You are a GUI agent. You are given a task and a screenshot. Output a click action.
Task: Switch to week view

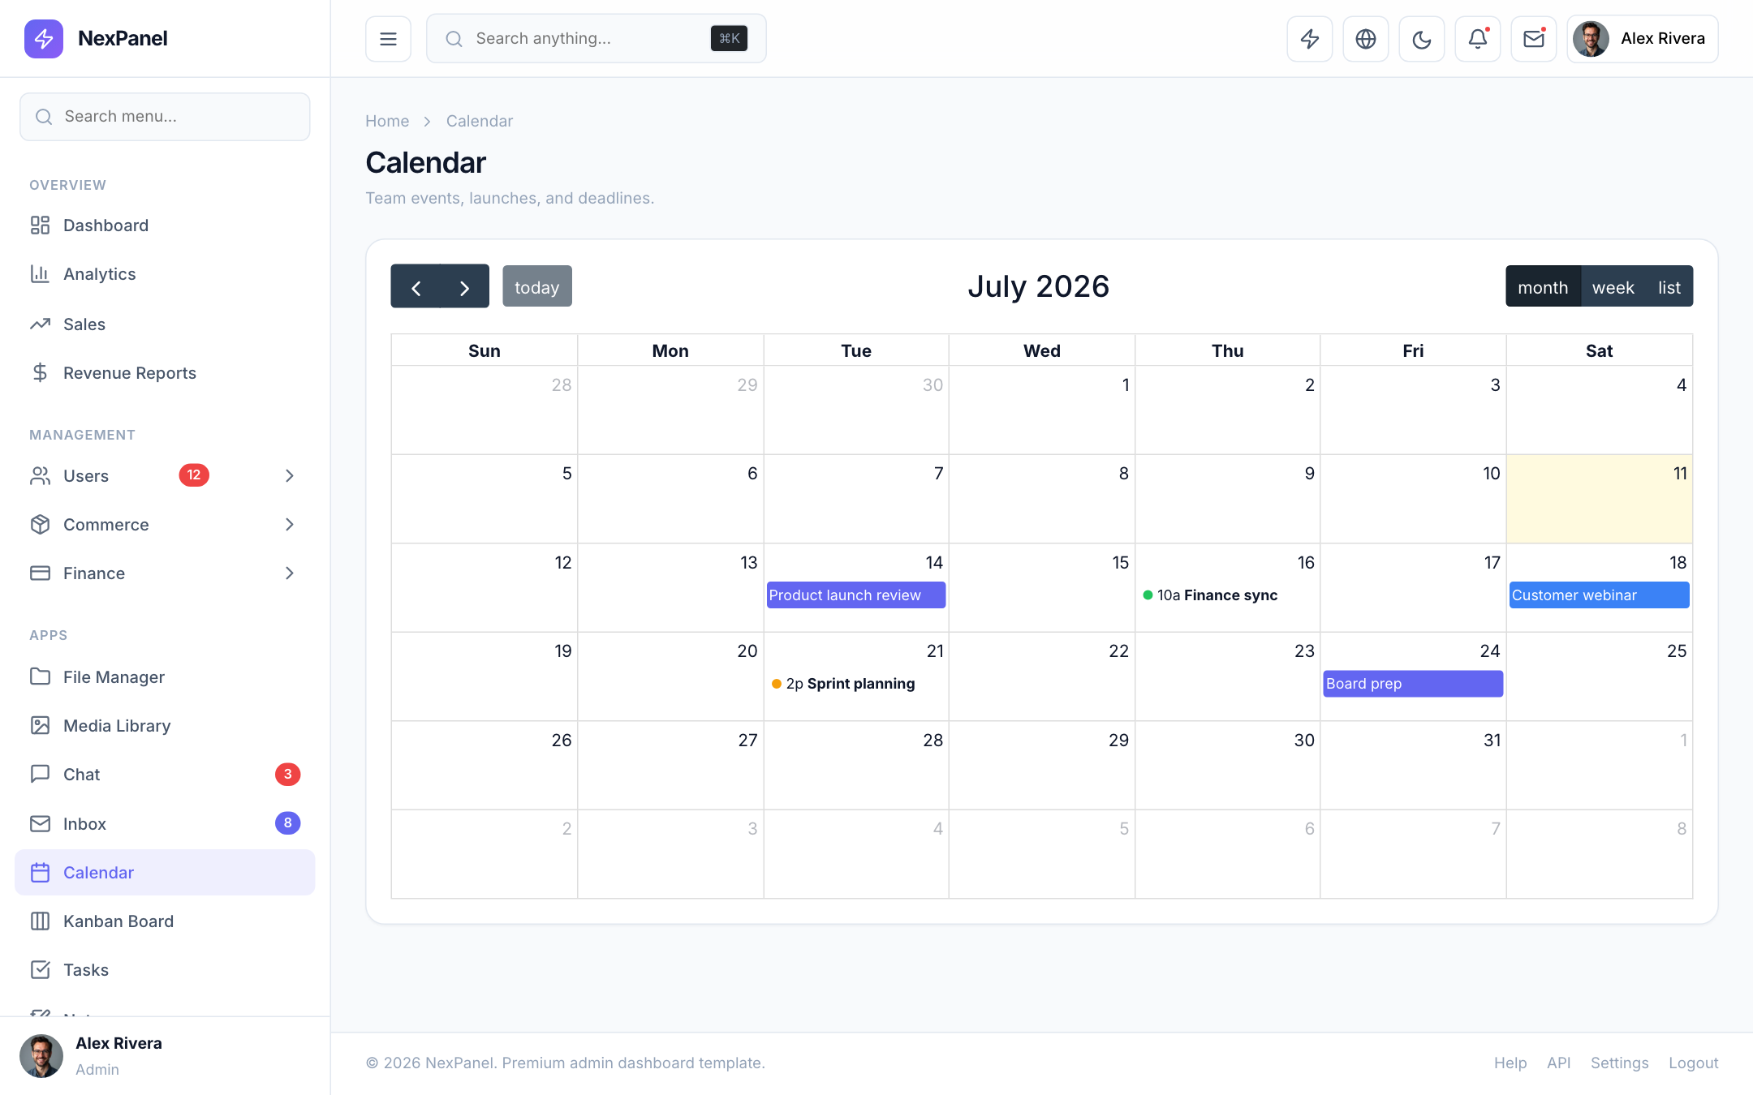click(1613, 286)
